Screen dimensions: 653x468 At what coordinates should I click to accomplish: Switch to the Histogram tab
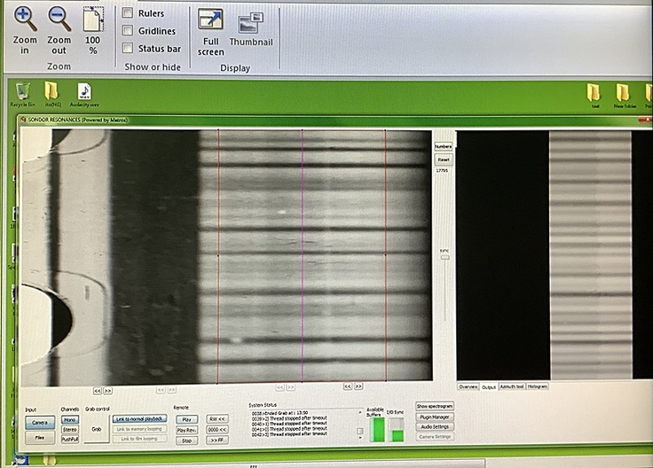537,386
